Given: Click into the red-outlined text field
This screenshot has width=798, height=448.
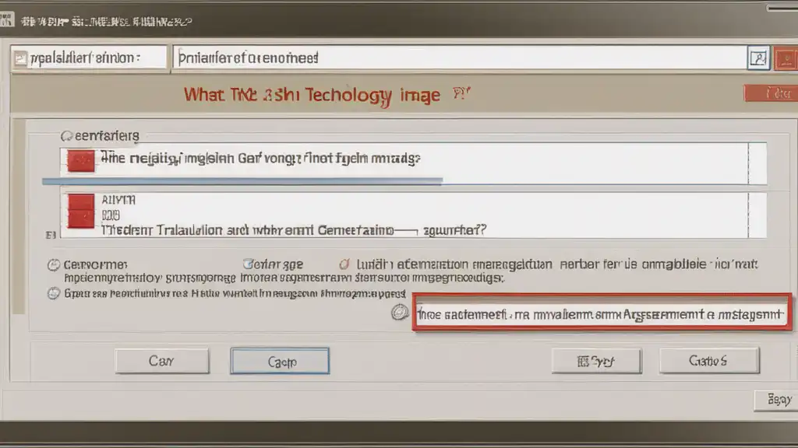Looking at the screenshot, I should pos(602,313).
